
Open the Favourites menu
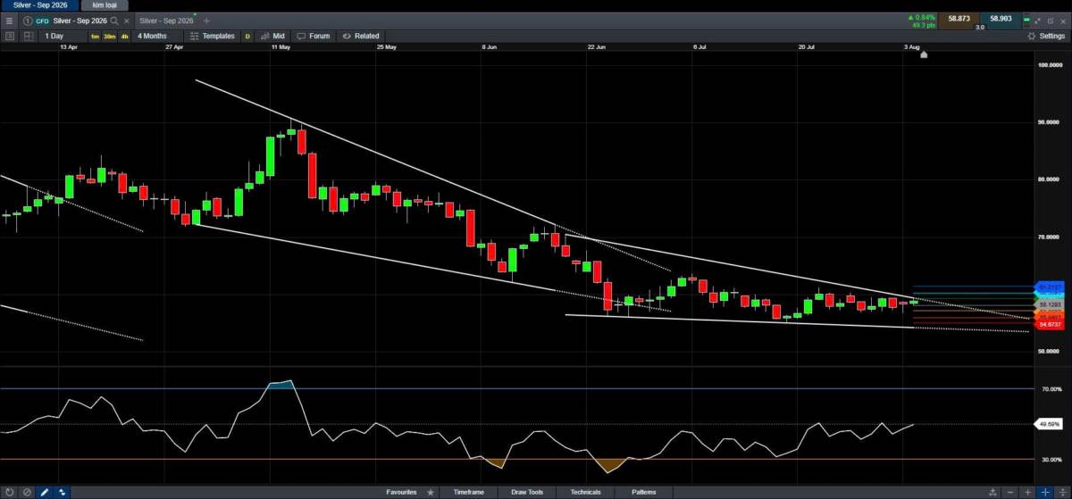coord(401,492)
